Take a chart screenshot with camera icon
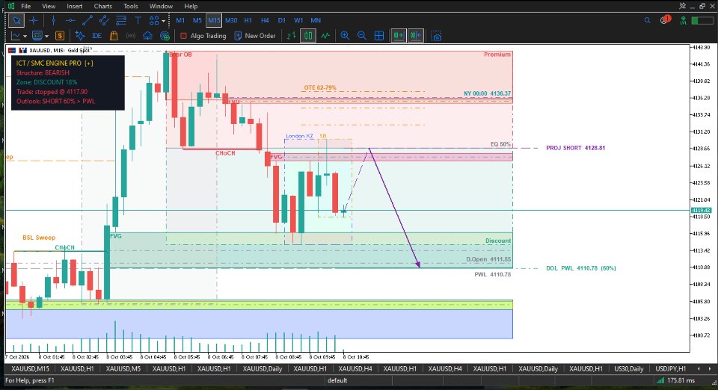The width and height of the screenshot is (718, 390). coord(436,36)
